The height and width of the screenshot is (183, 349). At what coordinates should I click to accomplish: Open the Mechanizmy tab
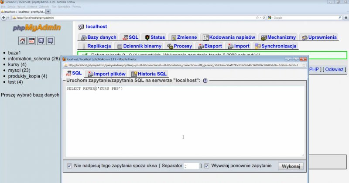(278, 37)
